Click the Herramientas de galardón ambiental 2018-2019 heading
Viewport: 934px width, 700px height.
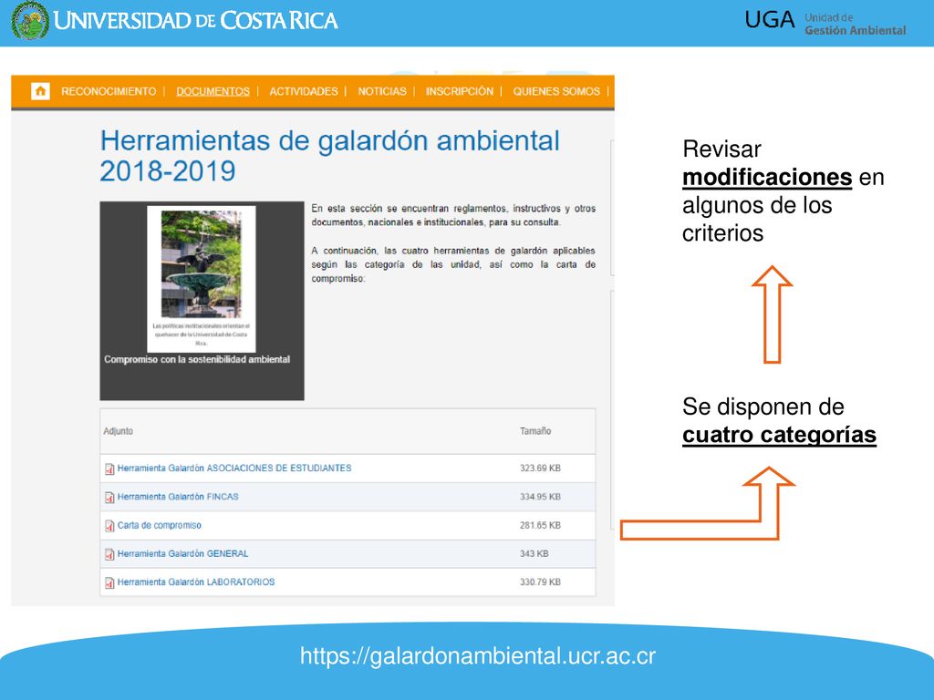(329, 156)
